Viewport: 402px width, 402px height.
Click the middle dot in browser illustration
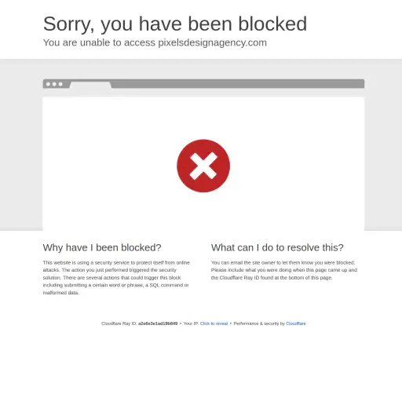tap(54, 84)
